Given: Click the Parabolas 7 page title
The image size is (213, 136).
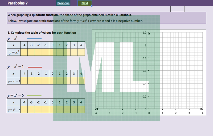Looking at the screenshot, I should (18, 3).
